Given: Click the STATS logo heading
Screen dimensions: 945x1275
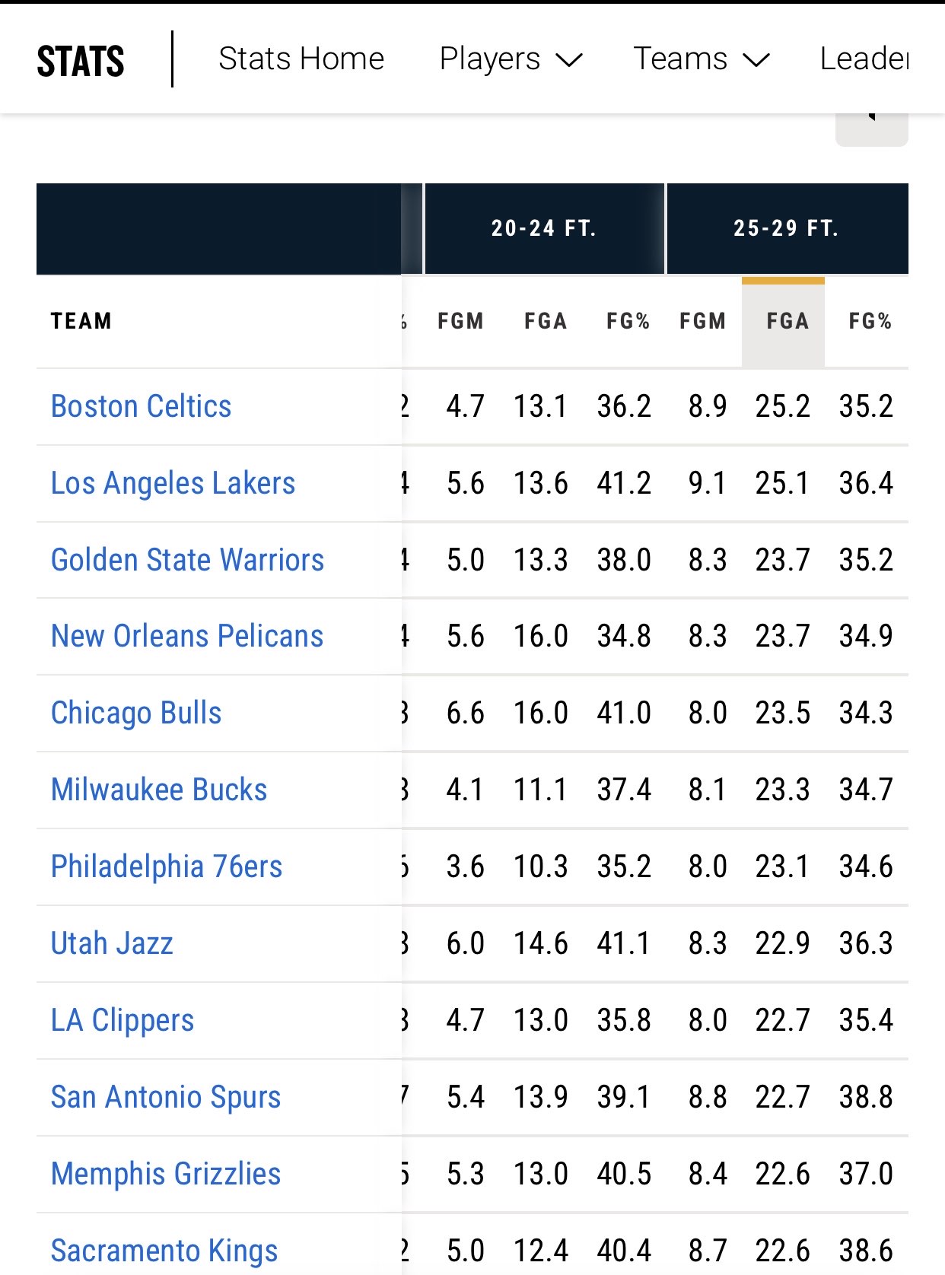Looking at the screenshot, I should pos(81,61).
